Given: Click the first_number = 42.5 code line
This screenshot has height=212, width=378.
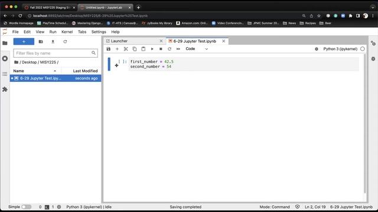Looking at the screenshot, I should click(x=152, y=61).
